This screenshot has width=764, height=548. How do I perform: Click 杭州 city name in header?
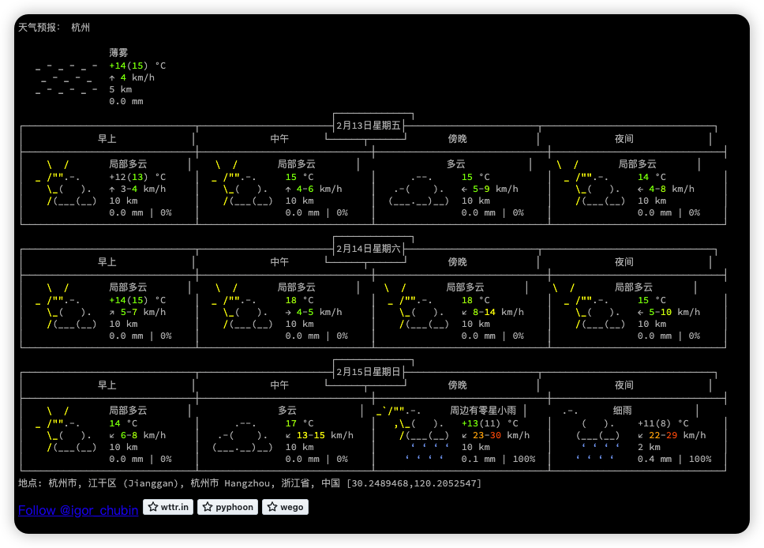point(81,27)
